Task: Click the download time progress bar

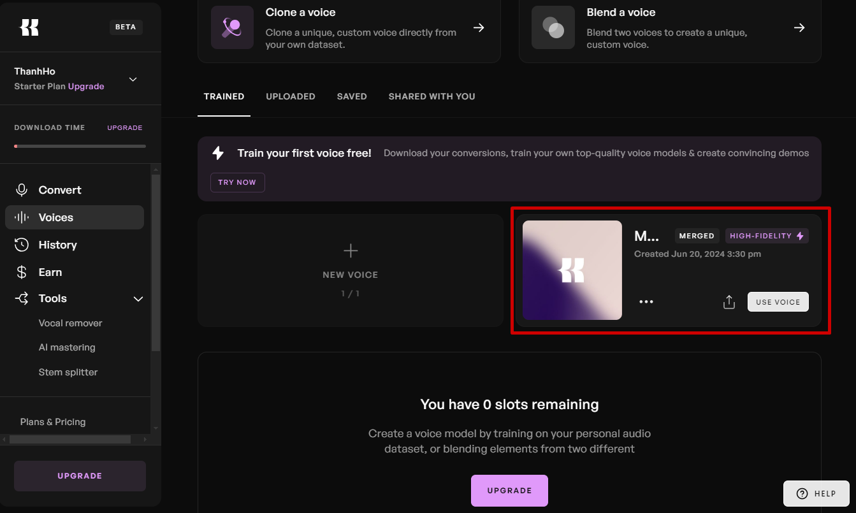Action: point(80,146)
